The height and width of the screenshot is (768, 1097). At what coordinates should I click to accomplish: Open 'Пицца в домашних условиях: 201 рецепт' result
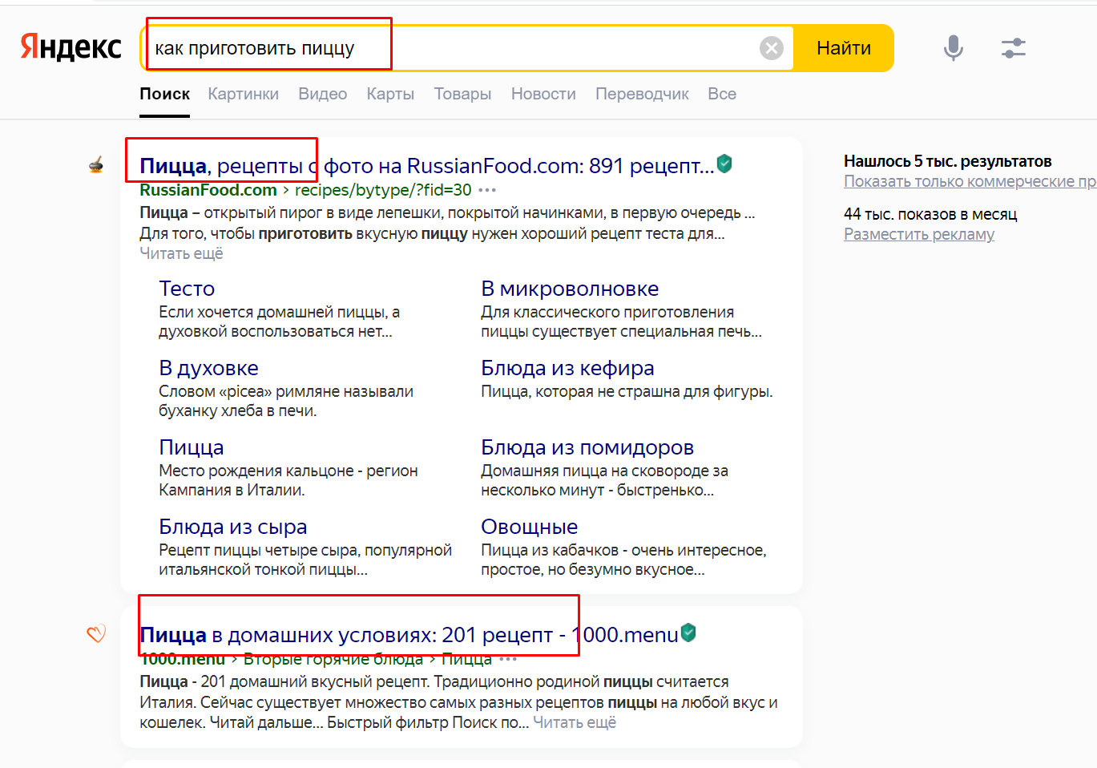point(409,635)
